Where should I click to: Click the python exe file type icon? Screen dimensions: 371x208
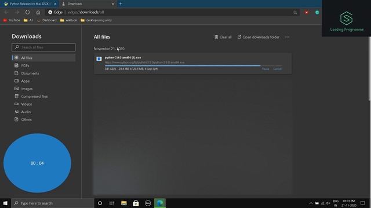99,59
